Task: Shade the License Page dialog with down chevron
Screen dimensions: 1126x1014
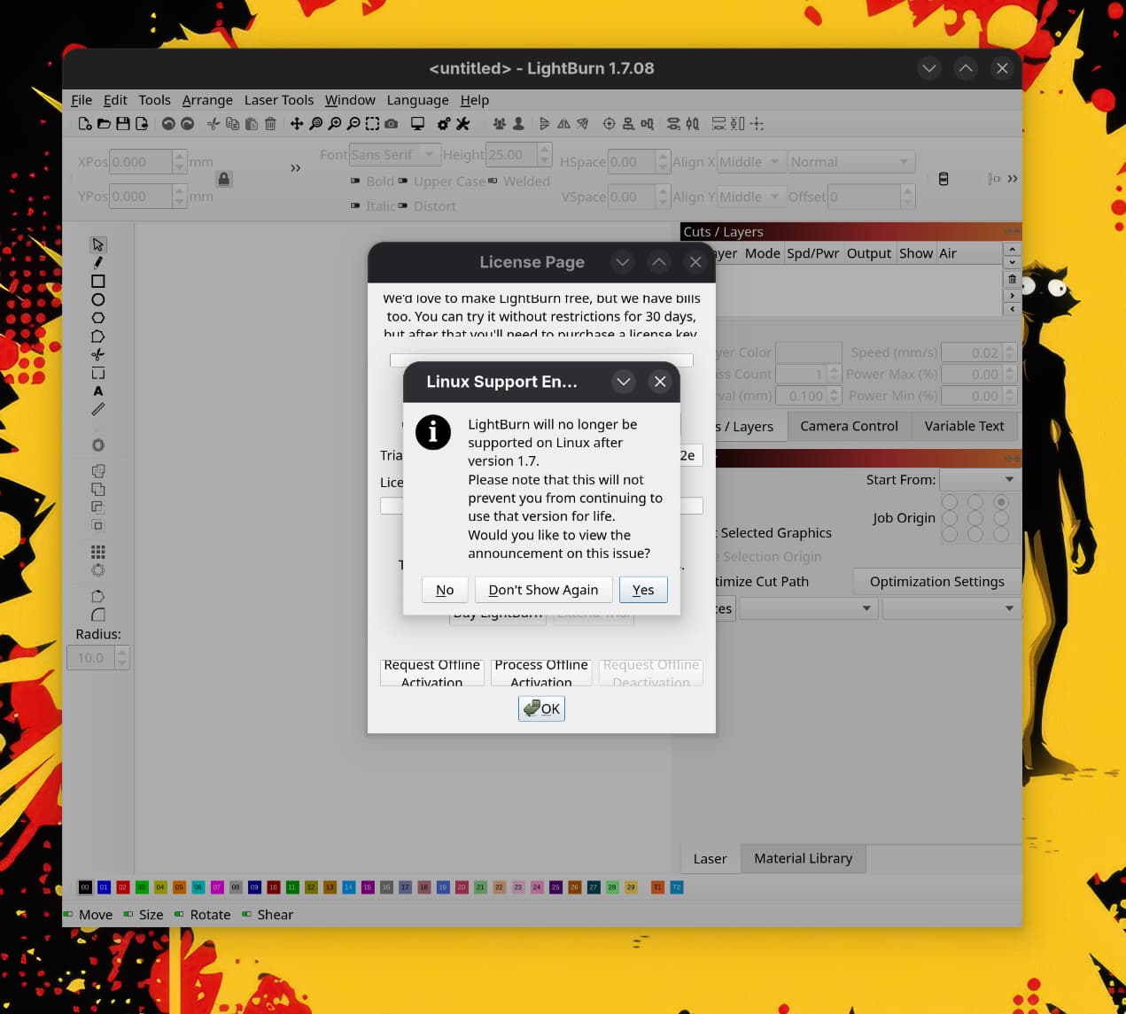Action: (623, 262)
